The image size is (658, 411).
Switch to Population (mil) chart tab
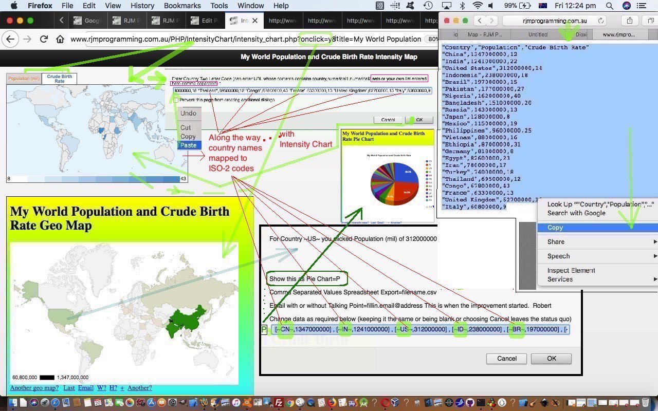pyautogui.click(x=24, y=79)
